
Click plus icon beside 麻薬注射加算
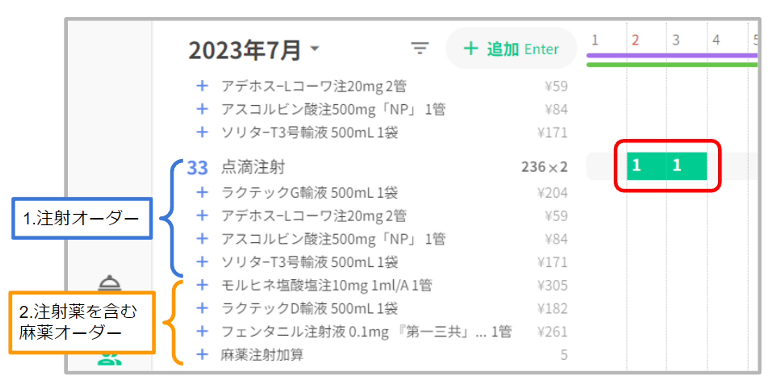point(202,355)
